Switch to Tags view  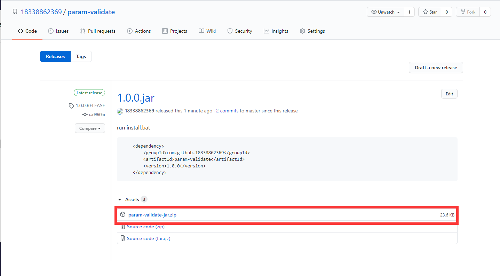[x=81, y=56]
